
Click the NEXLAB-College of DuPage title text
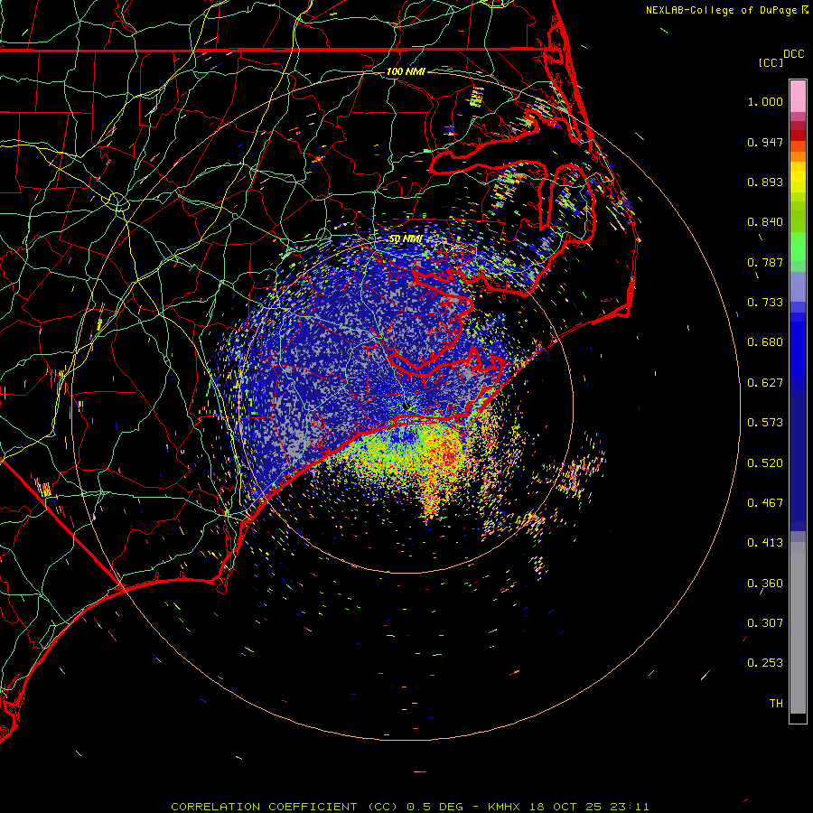coord(722,10)
